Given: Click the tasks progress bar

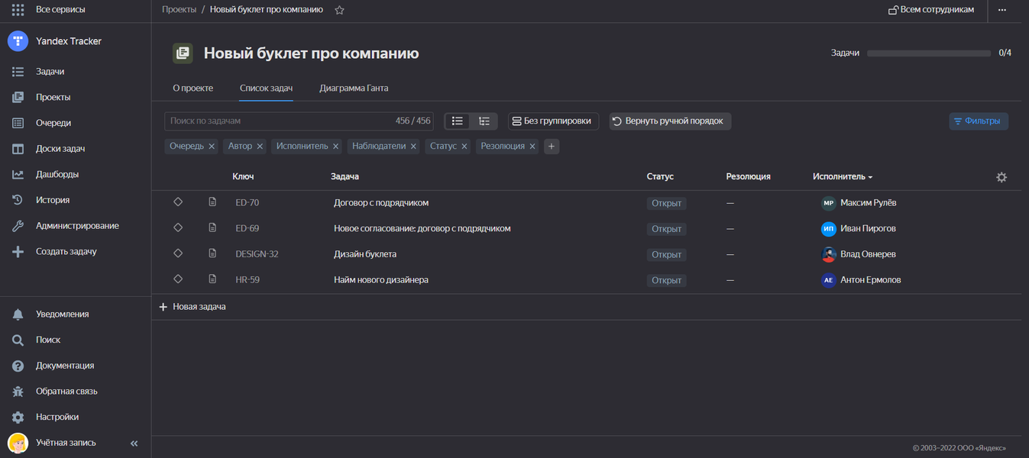Looking at the screenshot, I should click(928, 53).
